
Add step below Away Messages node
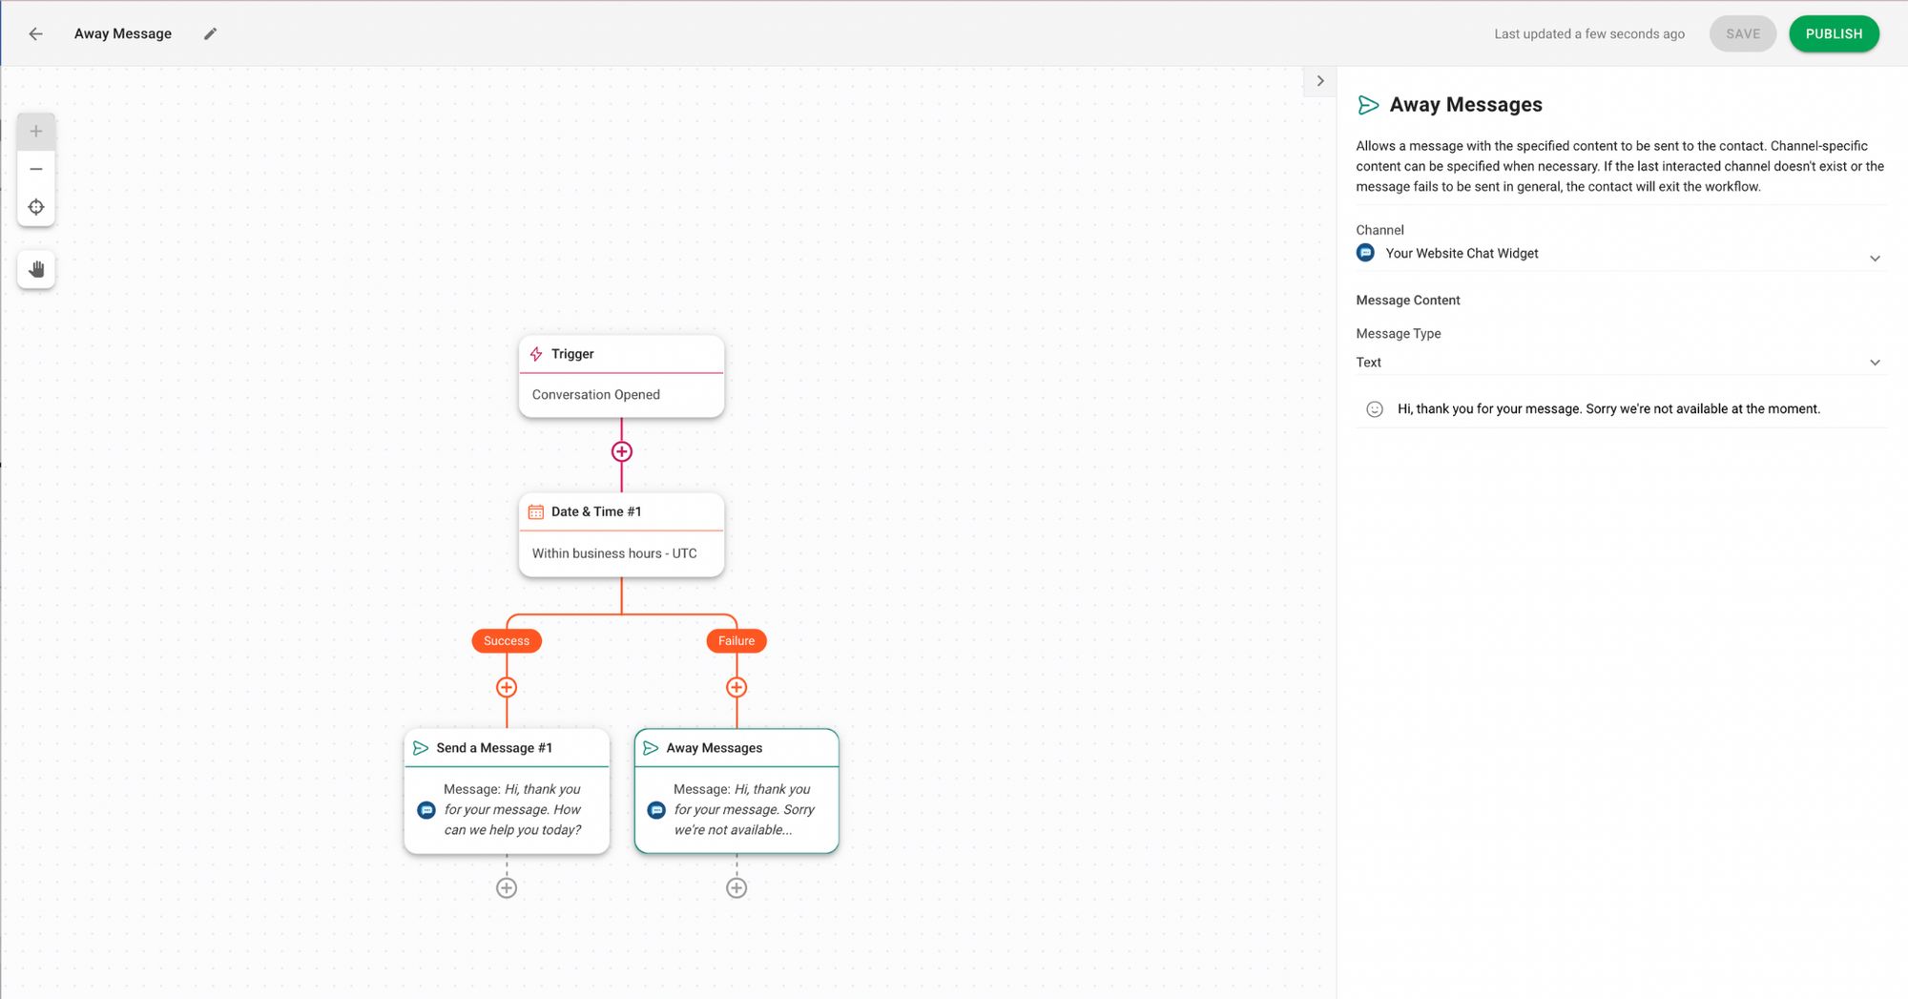tap(736, 887)
